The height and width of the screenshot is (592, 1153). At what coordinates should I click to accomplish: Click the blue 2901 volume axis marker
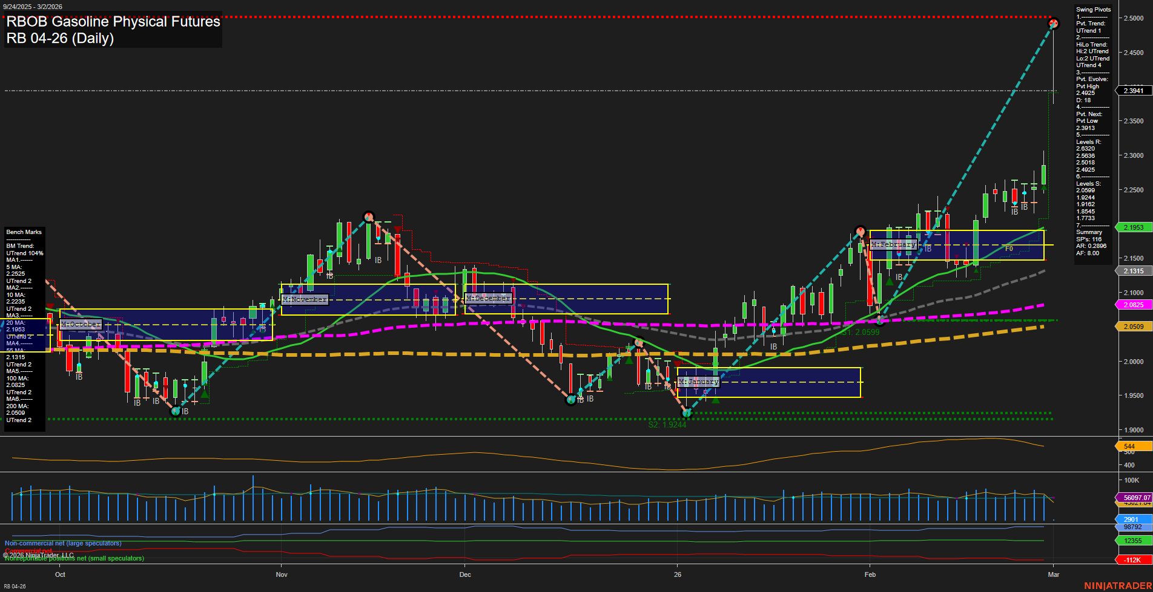1131,519
